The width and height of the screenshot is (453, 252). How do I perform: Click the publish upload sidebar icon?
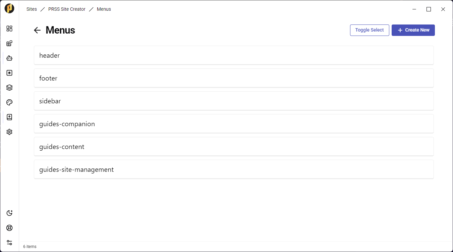coord(9,117)
